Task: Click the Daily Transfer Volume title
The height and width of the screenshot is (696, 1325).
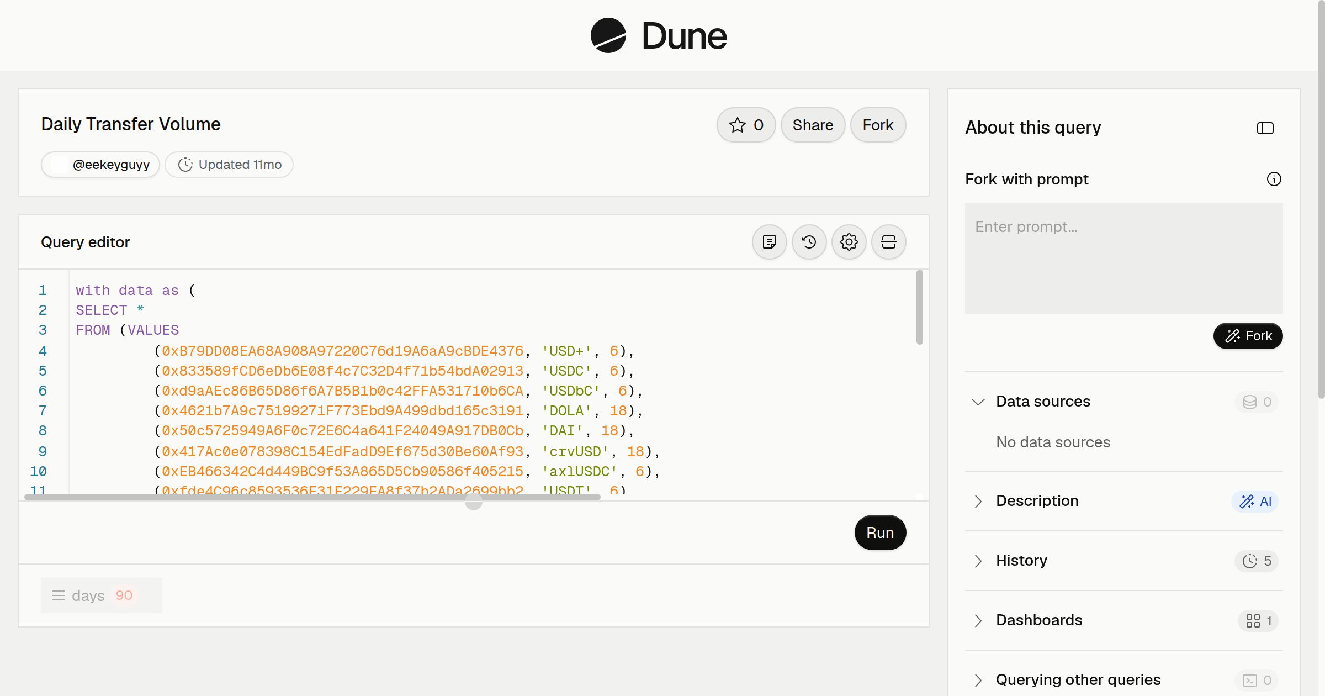Action: (x=131, y=124)
